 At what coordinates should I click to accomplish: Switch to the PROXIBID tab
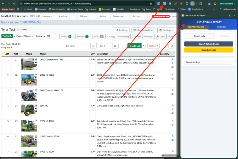[221, 27]
